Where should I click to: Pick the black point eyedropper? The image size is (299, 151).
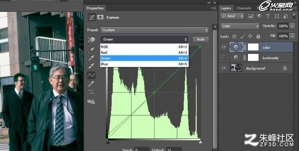91,50
